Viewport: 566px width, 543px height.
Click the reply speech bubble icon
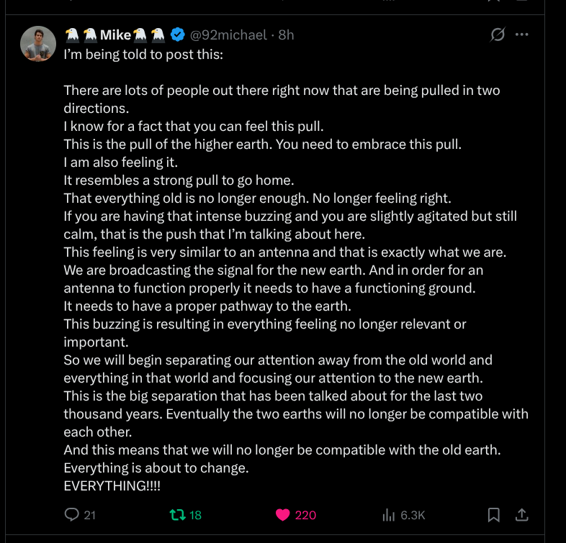[x=71, y=514]
